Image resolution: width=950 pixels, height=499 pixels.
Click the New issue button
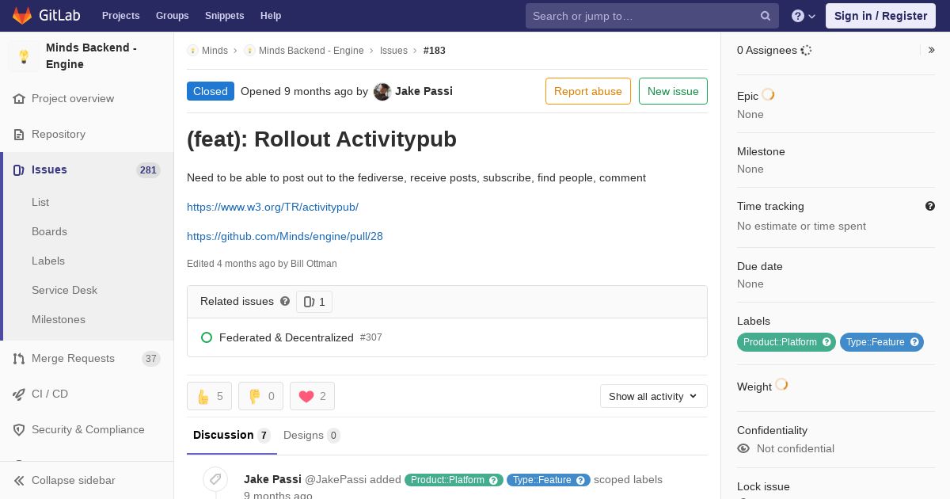click(x=673, y=91)
